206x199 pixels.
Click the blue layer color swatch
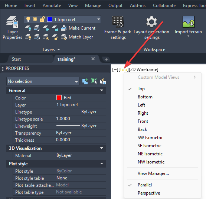[50, 19]
